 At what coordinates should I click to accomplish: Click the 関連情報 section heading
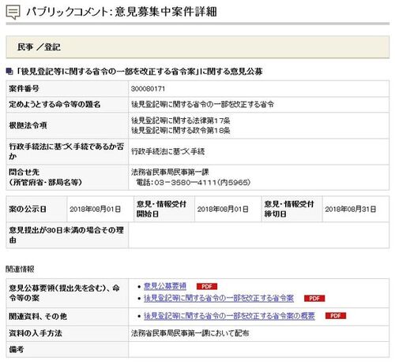(x=20, y=269)
